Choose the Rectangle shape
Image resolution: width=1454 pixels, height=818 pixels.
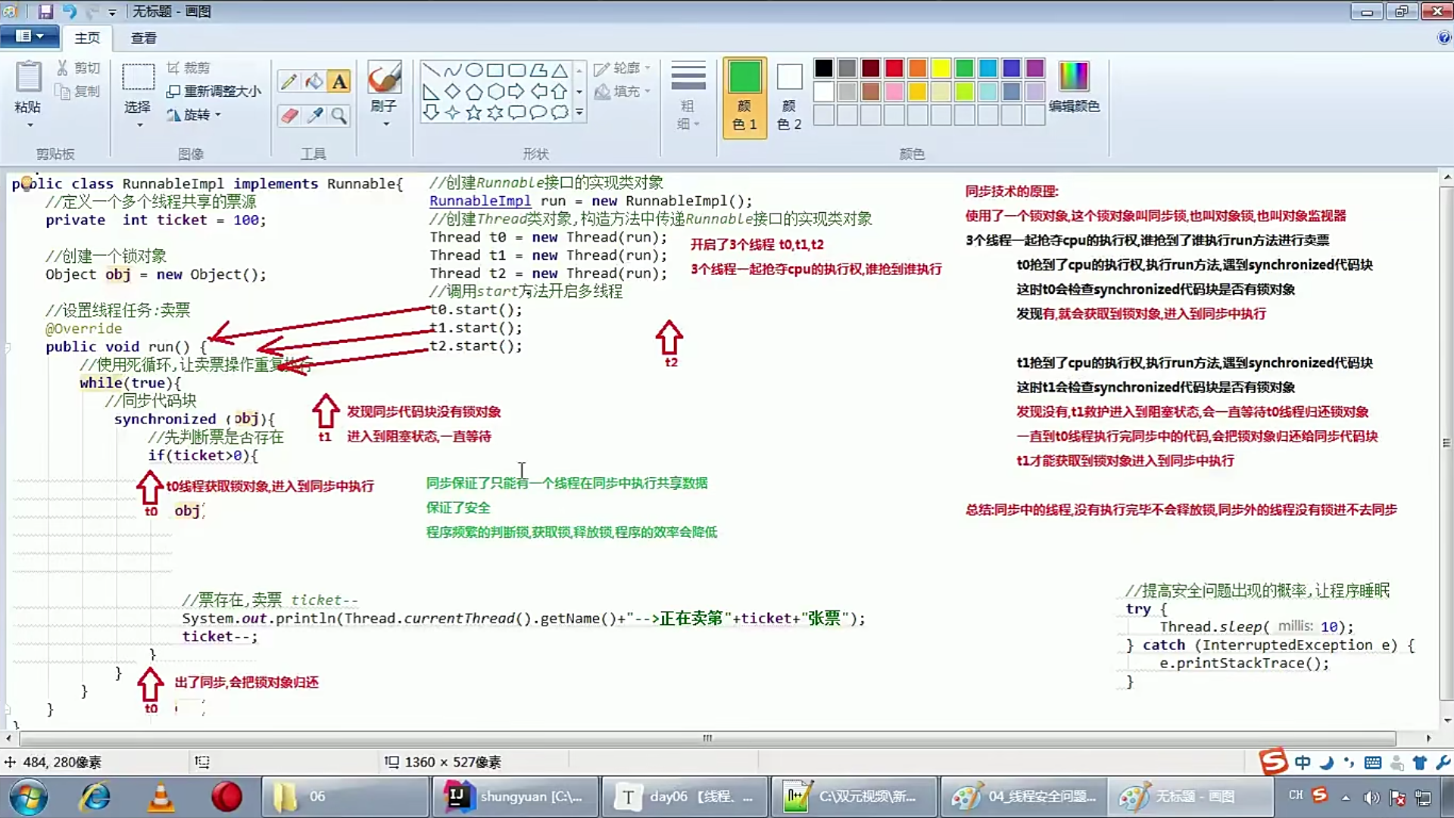[495, 70]
